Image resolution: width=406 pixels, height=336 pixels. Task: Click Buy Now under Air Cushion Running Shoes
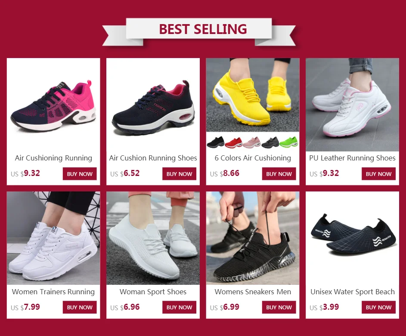tap(179, 174)
